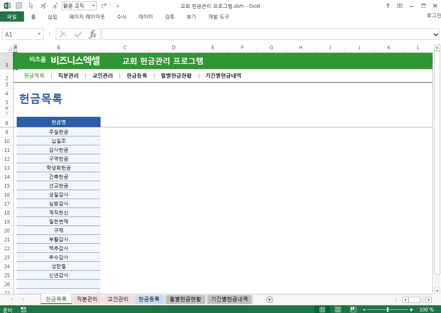The image size is (441, 313).
Task: Select the 십일조 cell
Action: (x=59, y=141)
